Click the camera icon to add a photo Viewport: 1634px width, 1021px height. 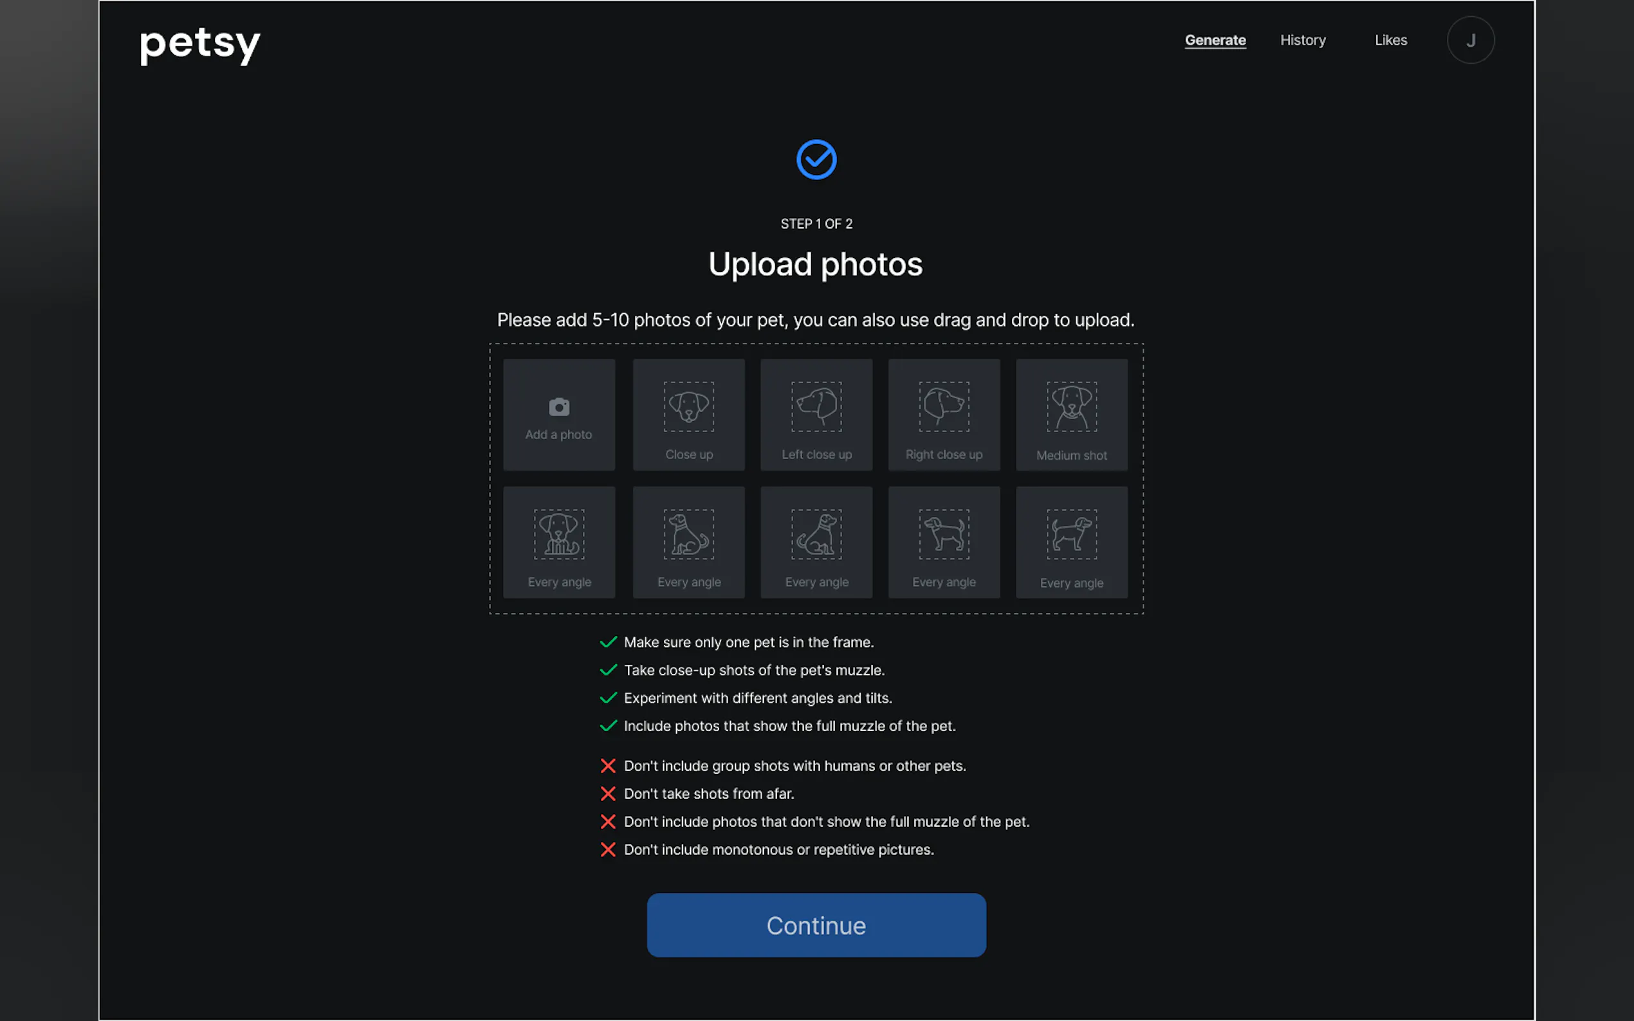[558, 407]
